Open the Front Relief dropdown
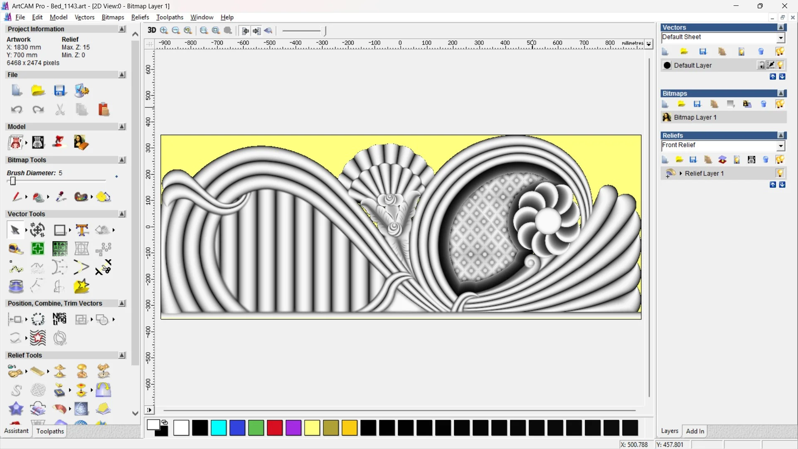This screenshot has height=449, width=798. [781, 146]
